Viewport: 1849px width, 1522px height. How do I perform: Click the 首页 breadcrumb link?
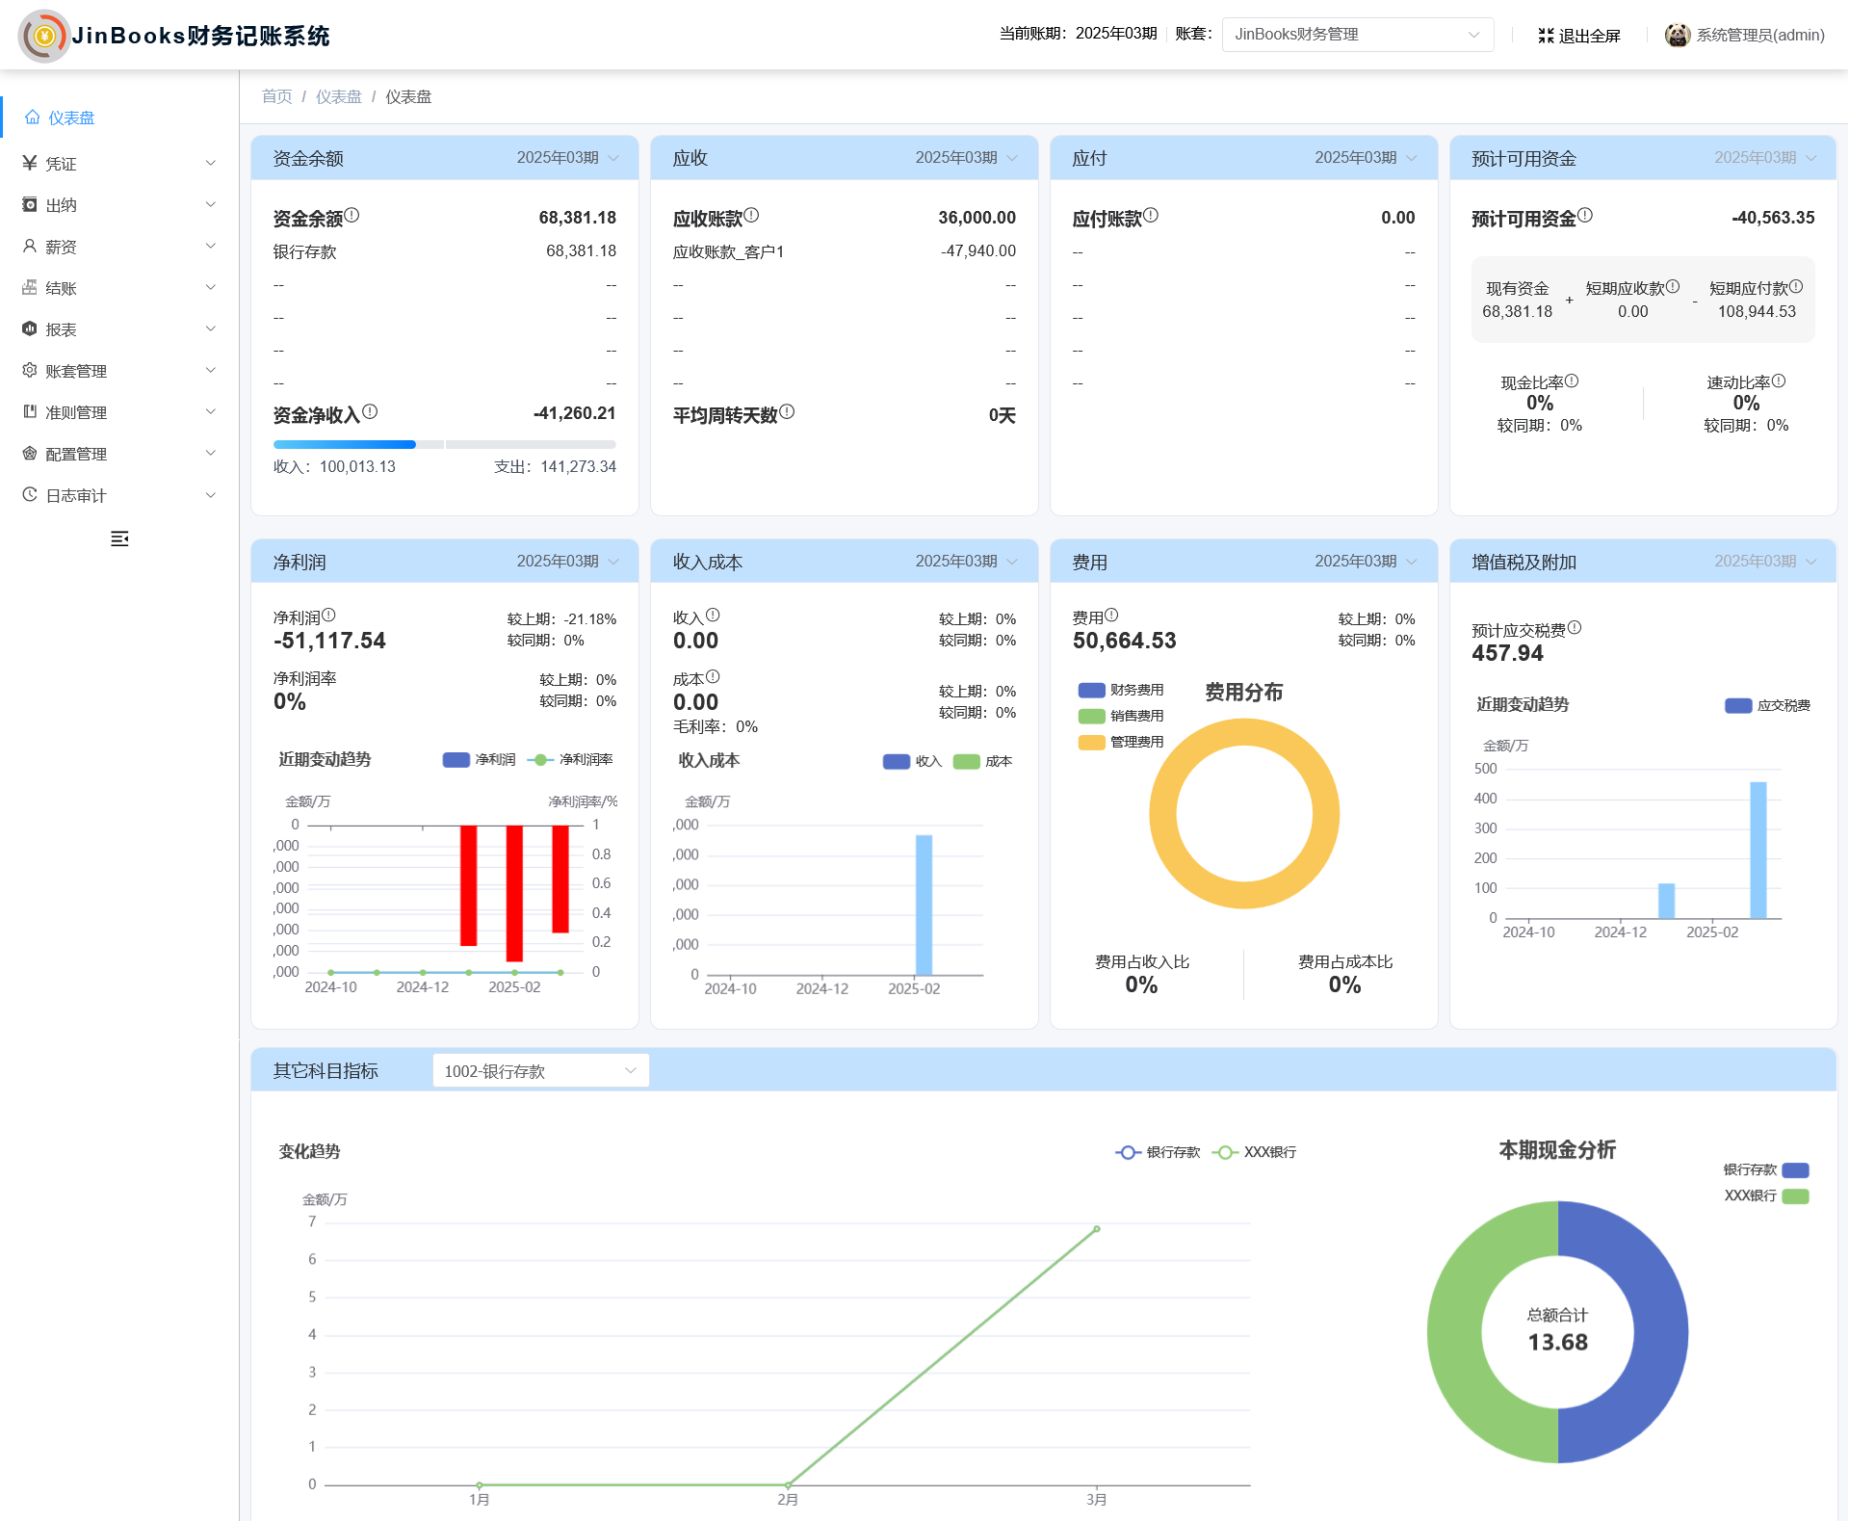[276, 96]
